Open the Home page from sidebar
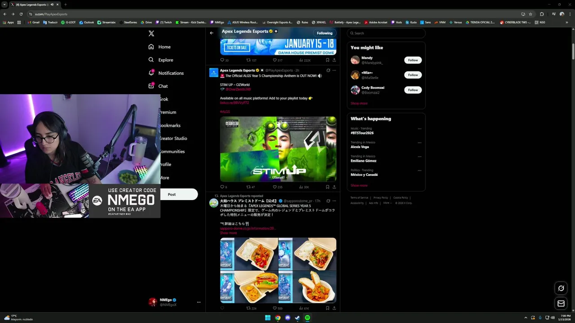Viewport: 575px width, 323px height. 159,47
